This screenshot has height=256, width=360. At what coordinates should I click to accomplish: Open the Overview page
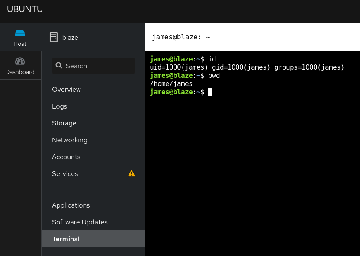click(66, 90)
